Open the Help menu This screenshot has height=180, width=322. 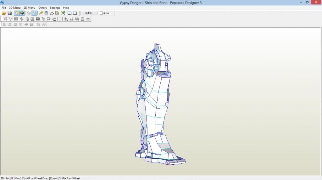(x=66, y=8)
